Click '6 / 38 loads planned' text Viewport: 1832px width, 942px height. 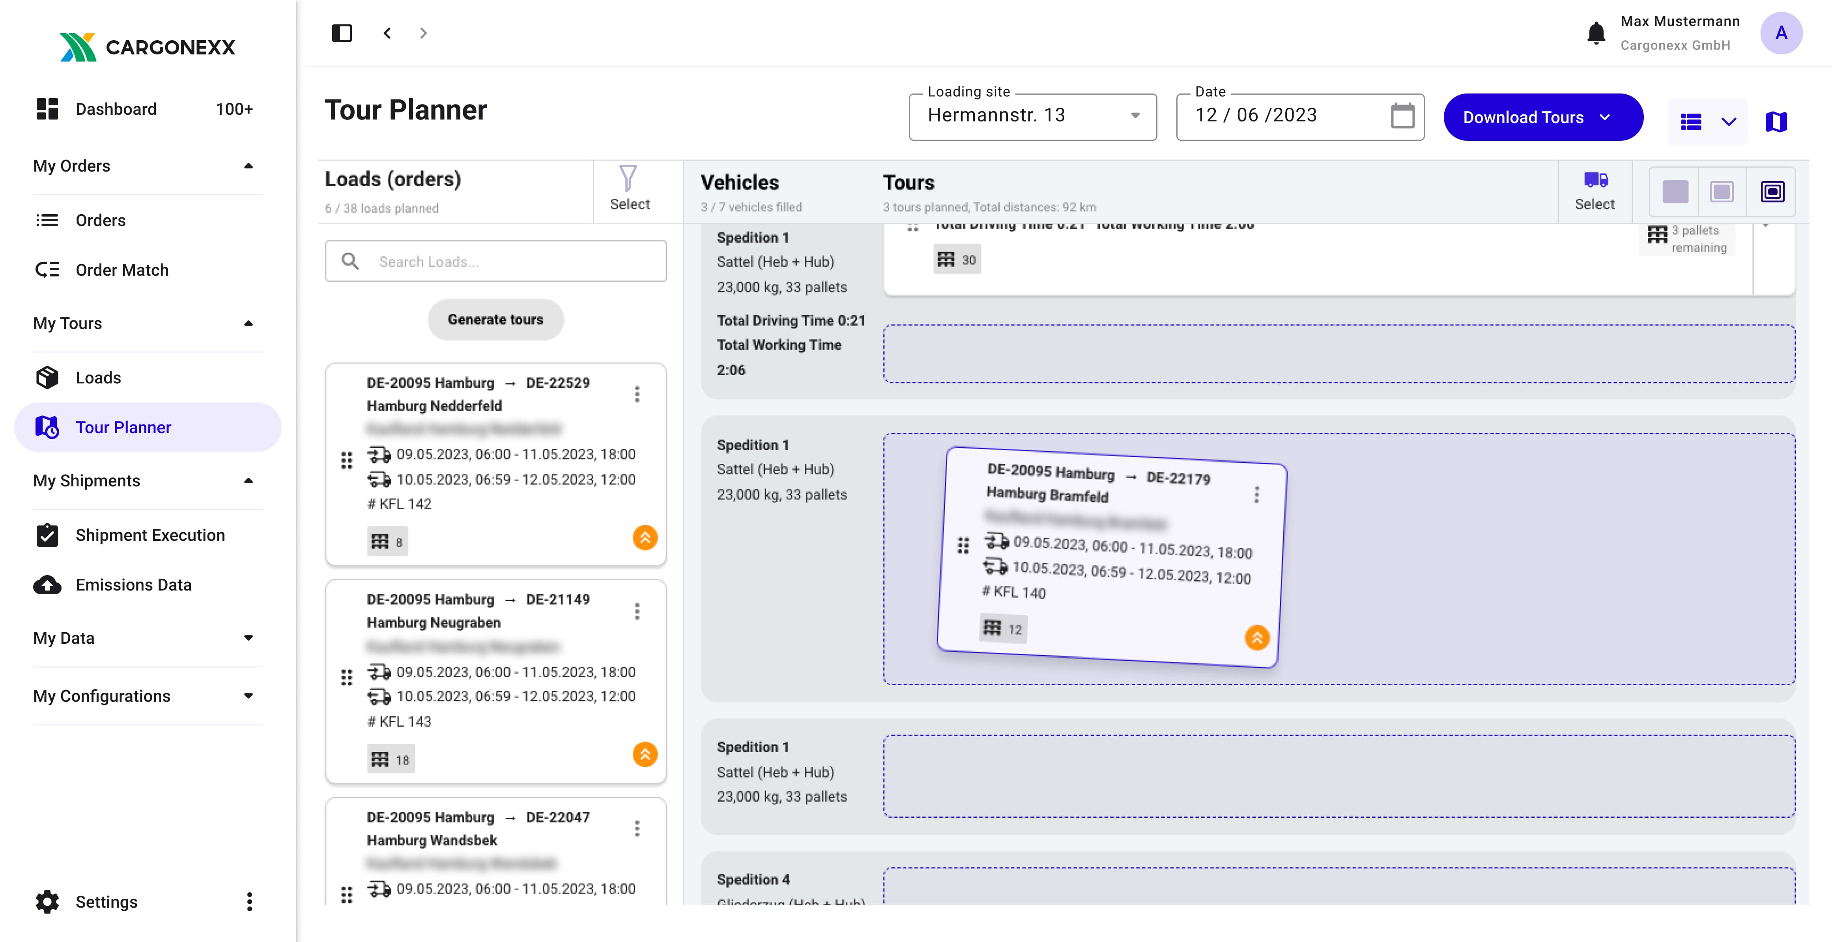coord(381,208)
